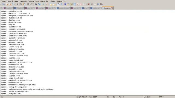175x98 pixels.
Task: Click the length : 50 264 status field
Action: 82,97
